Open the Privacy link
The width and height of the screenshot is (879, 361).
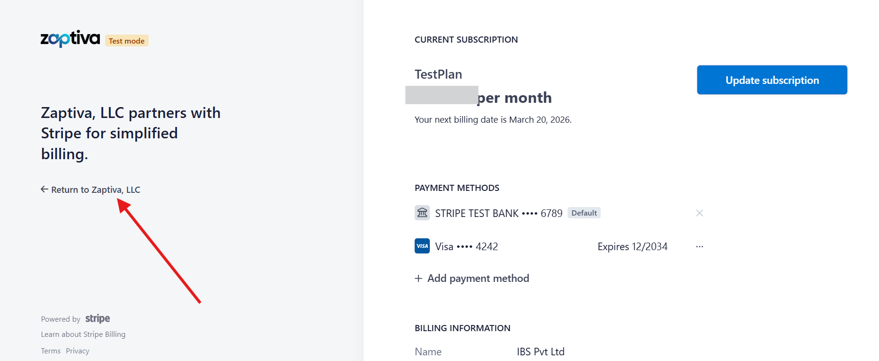coord(78,351)
